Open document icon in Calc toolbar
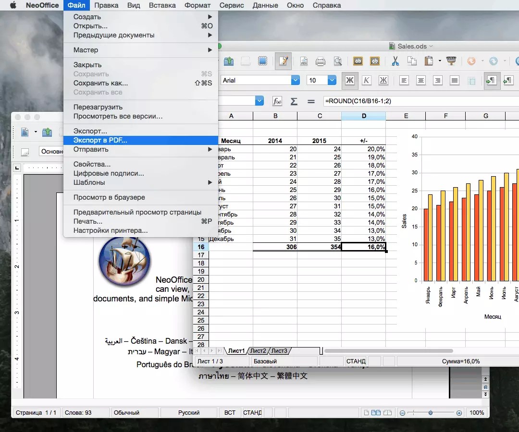The image size is (519, 432). click(x=229, y=61)
